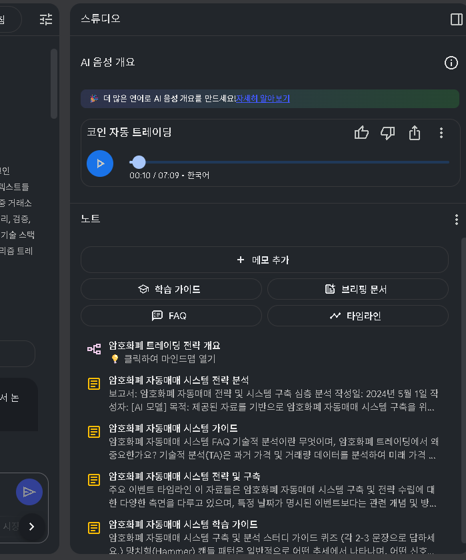Open the 노트 section more options
This screenshot has width=466, height=560.
tap(457, 220)
